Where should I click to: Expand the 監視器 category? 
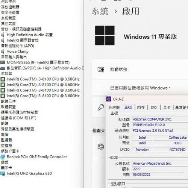point(6,140)
